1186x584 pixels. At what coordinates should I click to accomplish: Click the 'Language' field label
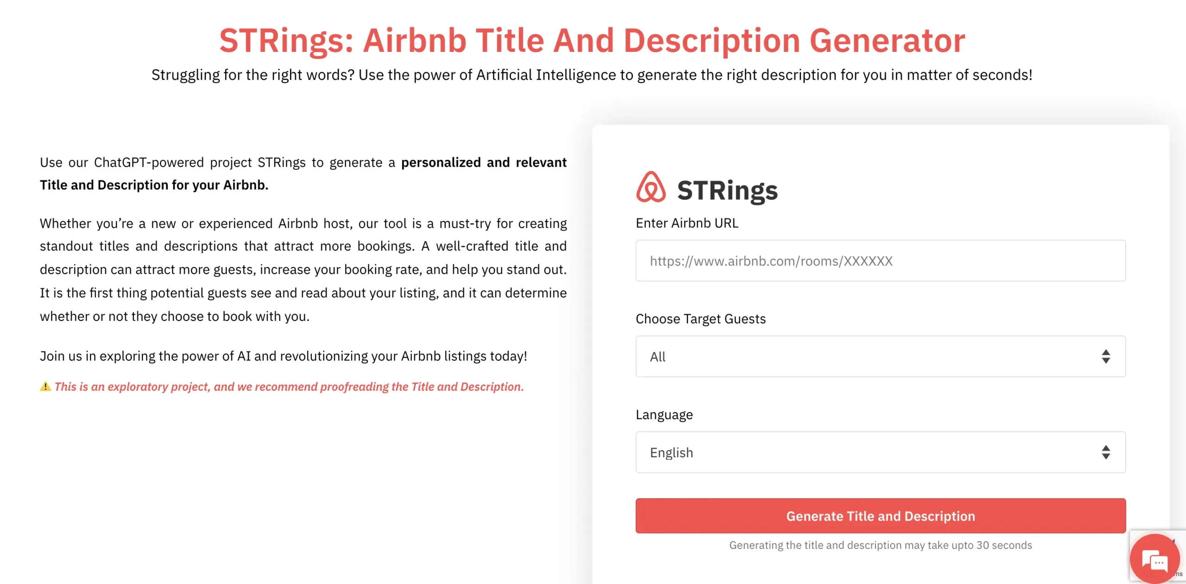click(x=664, y=415)
